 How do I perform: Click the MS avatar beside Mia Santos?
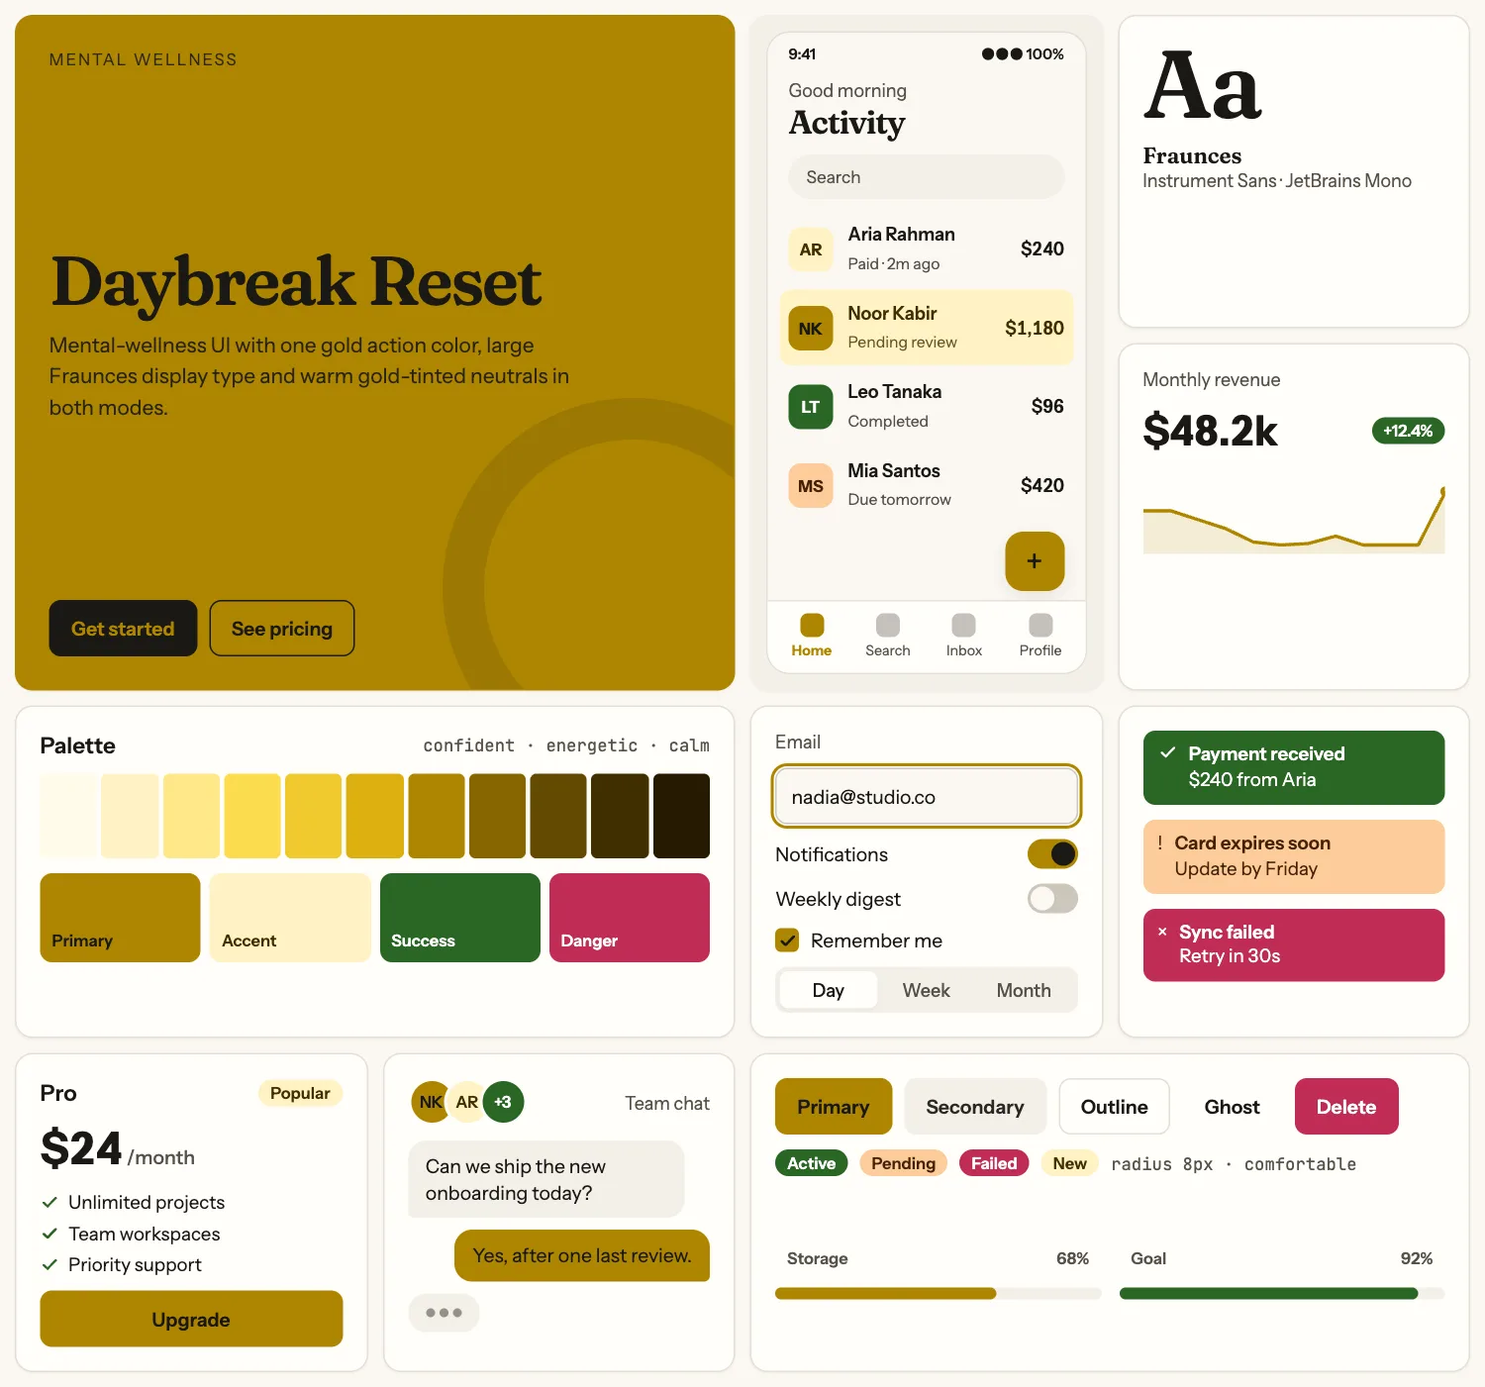811,486
